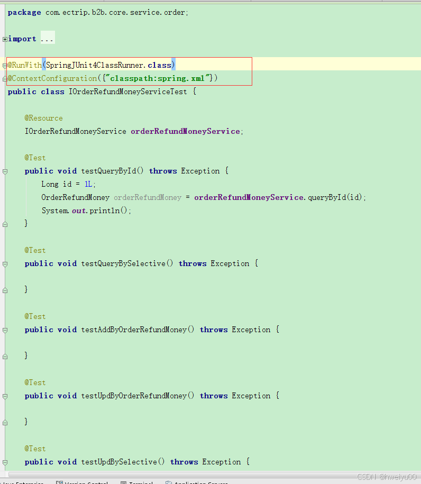Click package name 'com.ectrip.b2b.core.service.order'
This screenshot has height=484, width=421.
(x=115, y=13)
